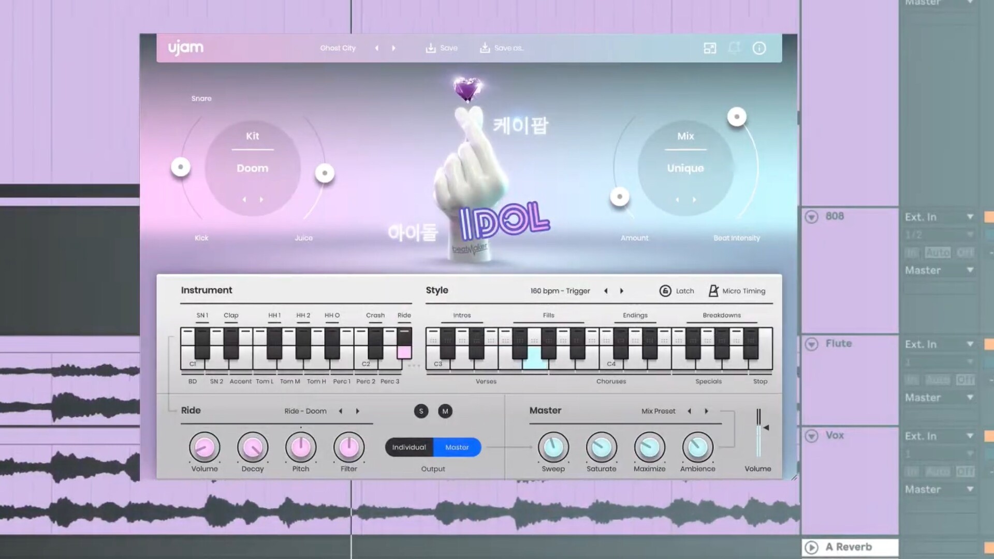Open the info icon in plugin header
Viewport: 994px width, 559px height.
click(759, 48)
